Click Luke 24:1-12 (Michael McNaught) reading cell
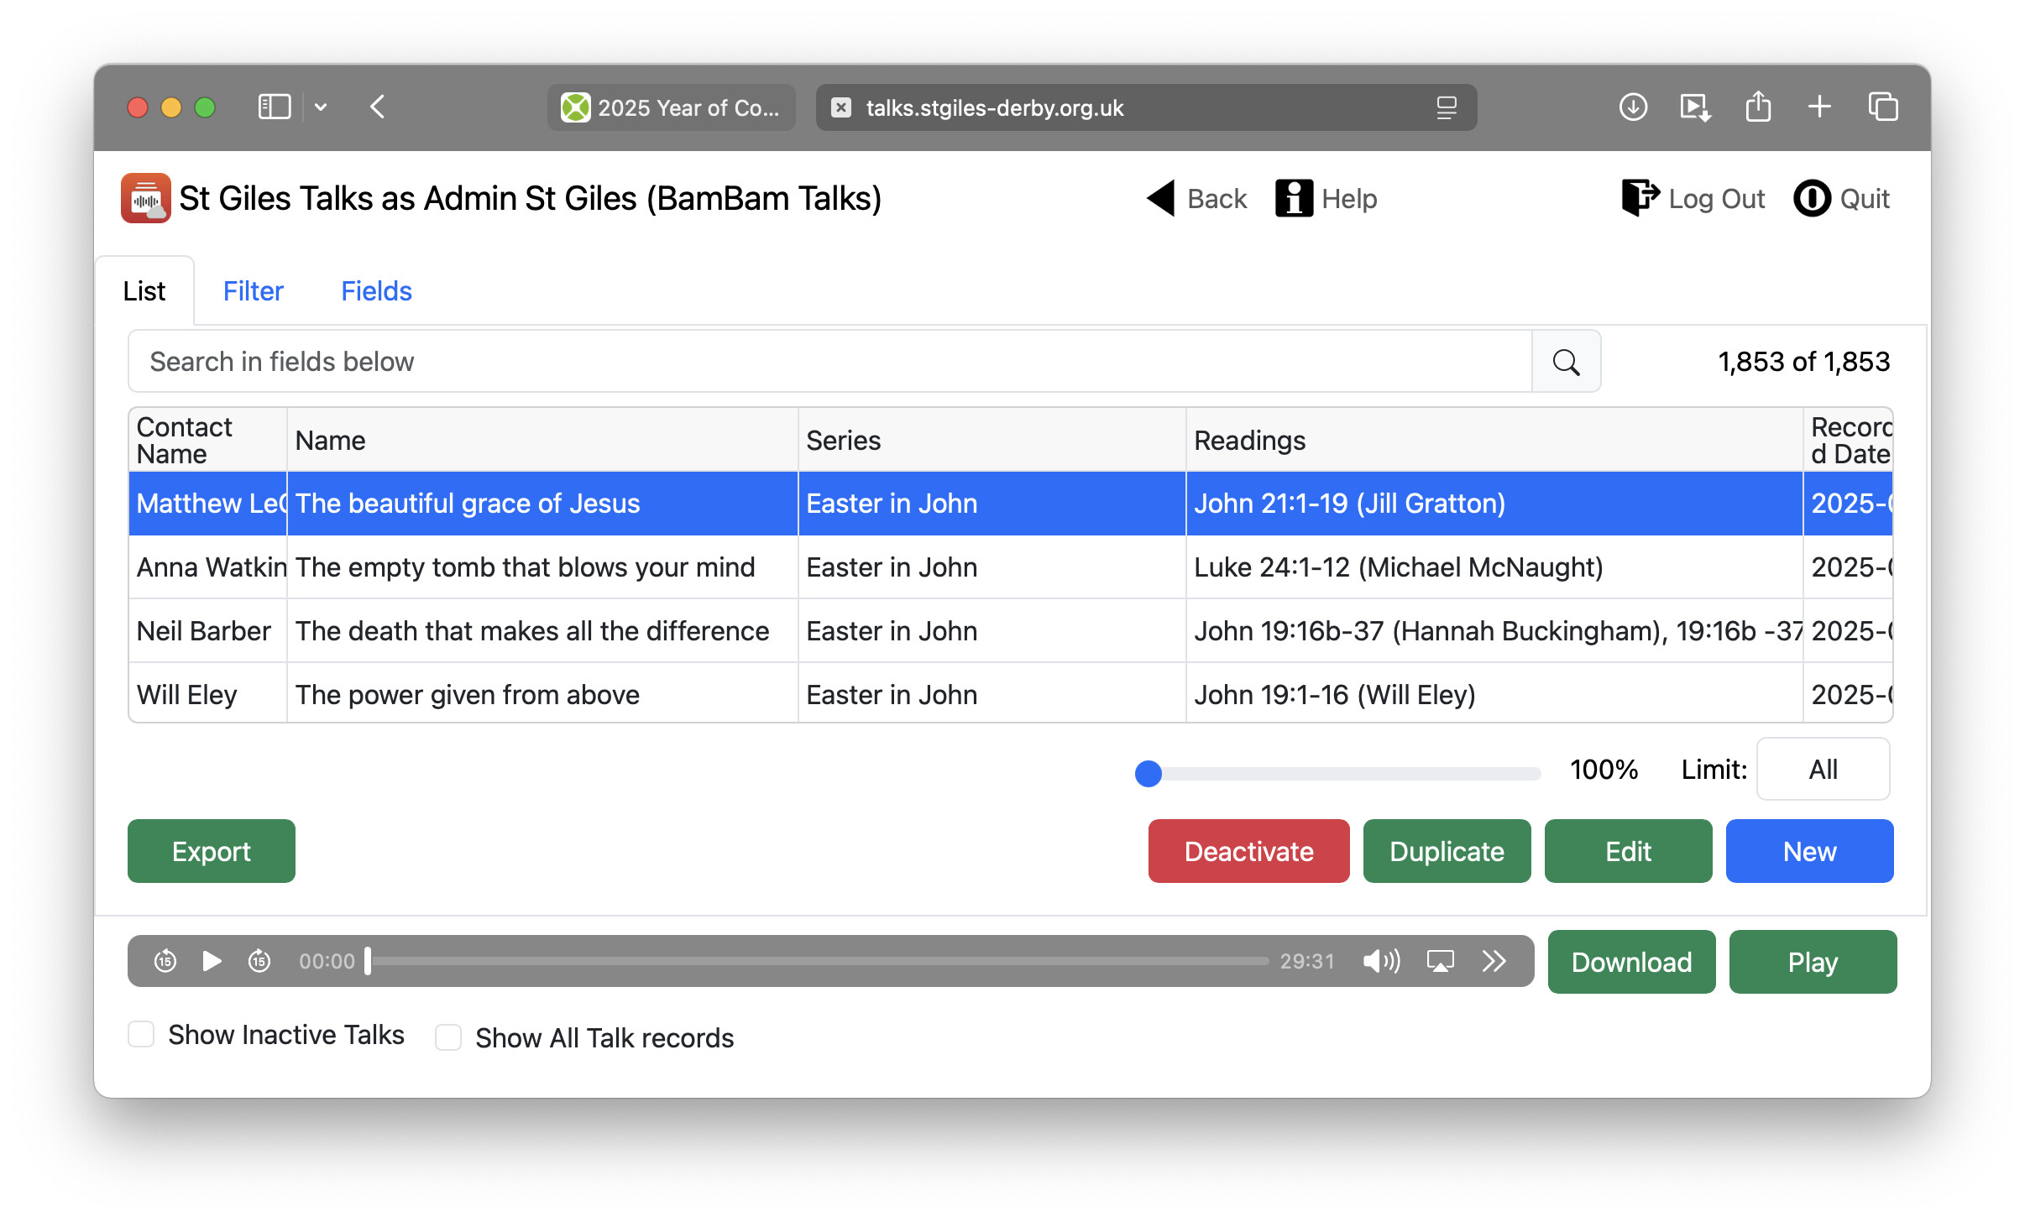 point(1494,567)
